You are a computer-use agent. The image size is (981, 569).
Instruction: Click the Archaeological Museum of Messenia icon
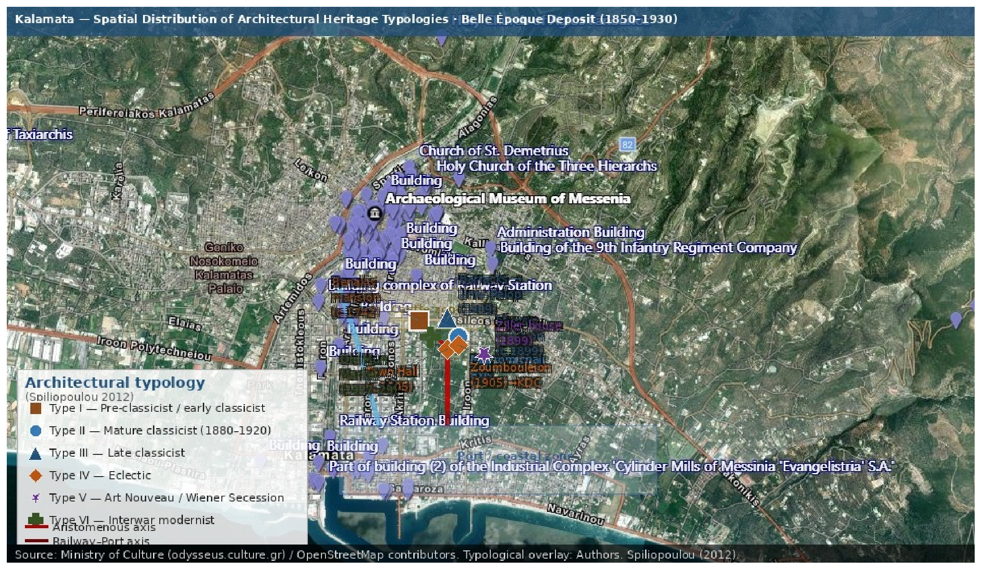(375, 213)
